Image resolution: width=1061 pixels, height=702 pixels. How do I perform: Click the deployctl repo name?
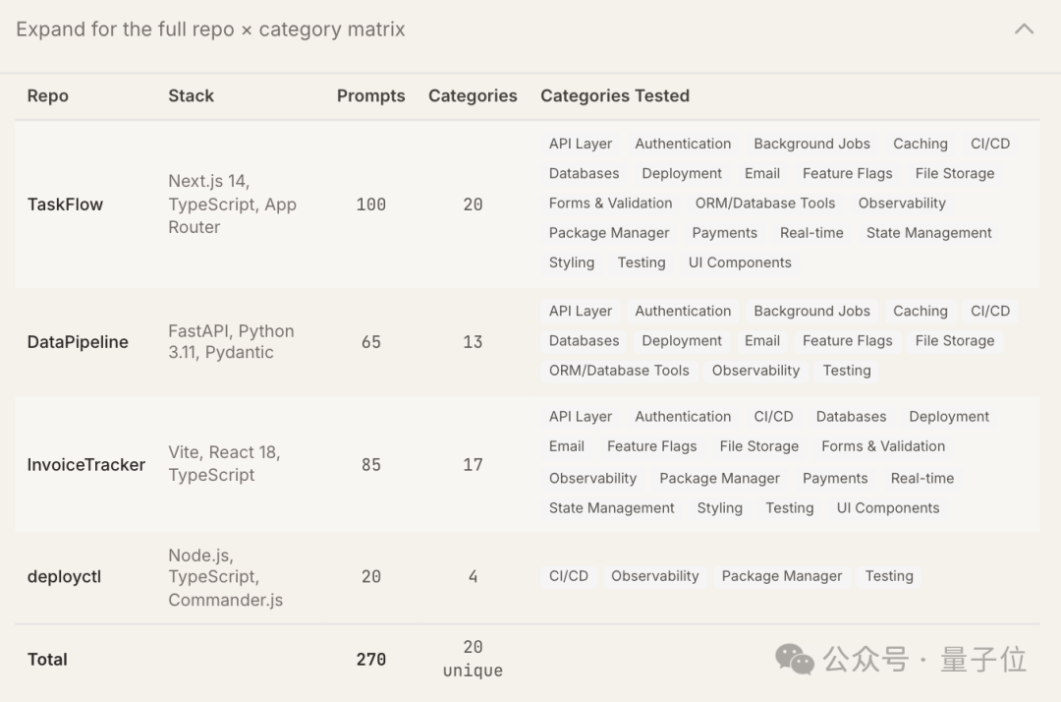(64, 577)
